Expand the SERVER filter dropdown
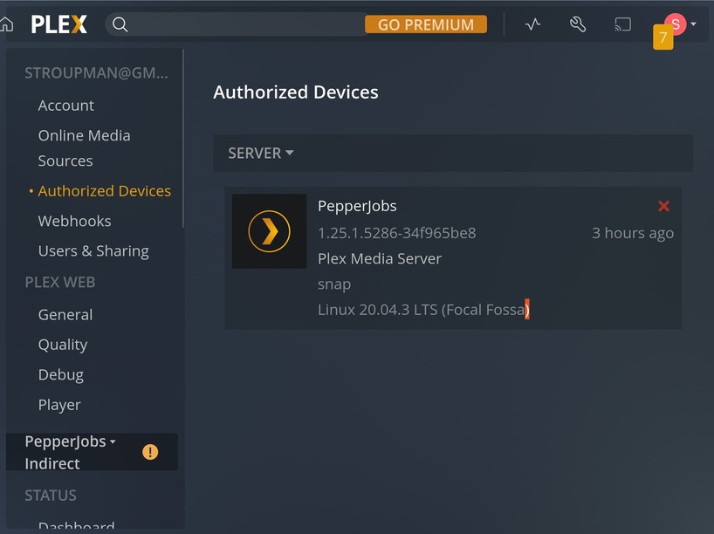The image size is (714, 534). click(x=261, y=153)
